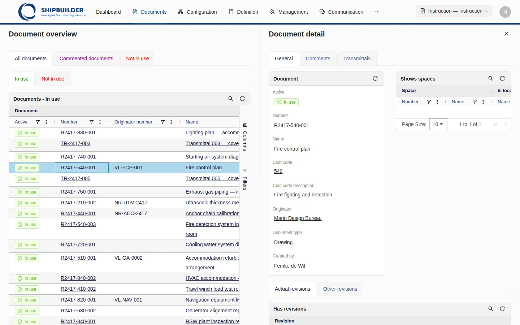
Task: Open Navigation equipment list link
Action: tap(212, 300)
